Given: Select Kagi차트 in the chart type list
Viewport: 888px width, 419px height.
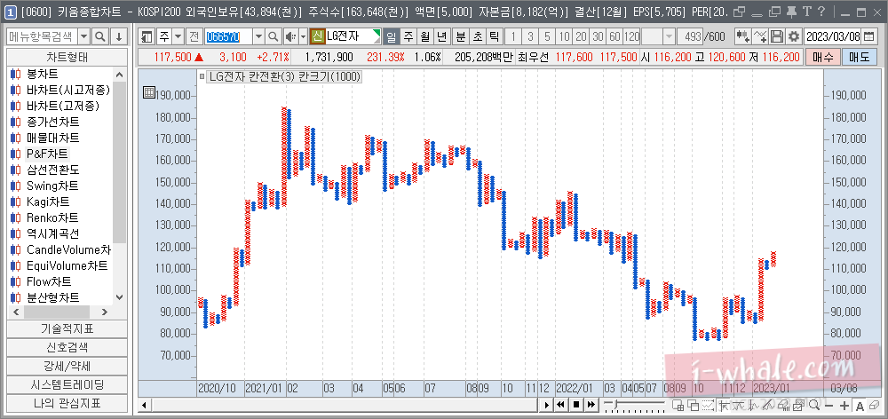Looking at the screenshot, I should point(48,202).
